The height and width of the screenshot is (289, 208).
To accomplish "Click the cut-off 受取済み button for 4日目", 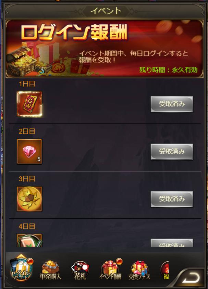I will point(172,243).
